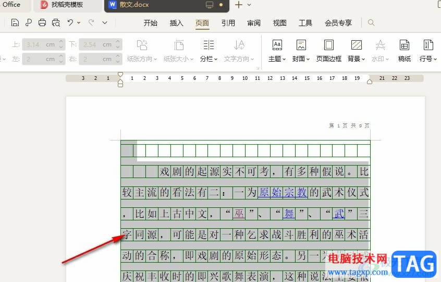The image size is (441, 282).
Task: Decrease left margin with stepper arrow
Action: 62,62
